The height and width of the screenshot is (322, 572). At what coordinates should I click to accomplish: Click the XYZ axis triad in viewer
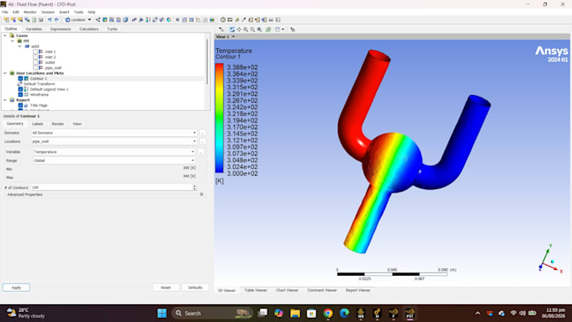(550, 259)
